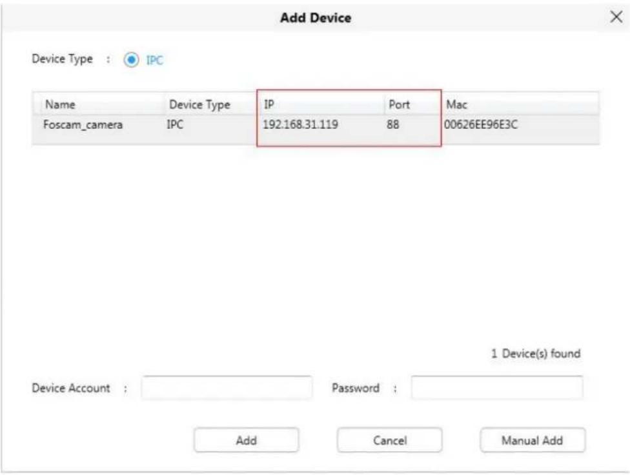
Task: Select the Foscam_camera row name
Action: point(83,125)
